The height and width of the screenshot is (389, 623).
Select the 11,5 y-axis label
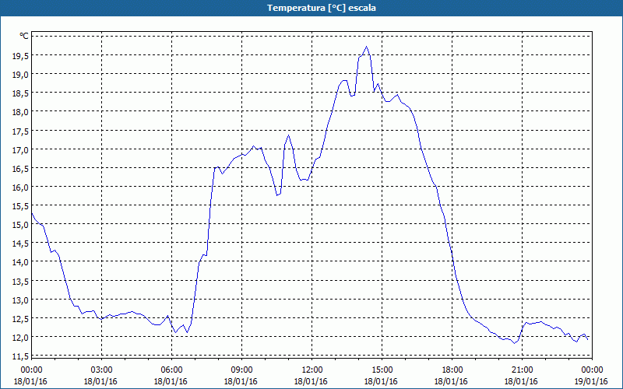[20, 356]
